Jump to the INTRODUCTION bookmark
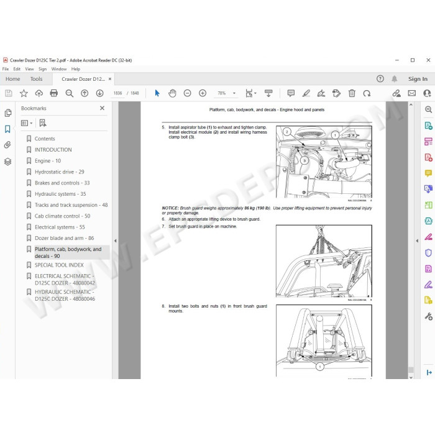435x435 pixels. pos(53,150)
